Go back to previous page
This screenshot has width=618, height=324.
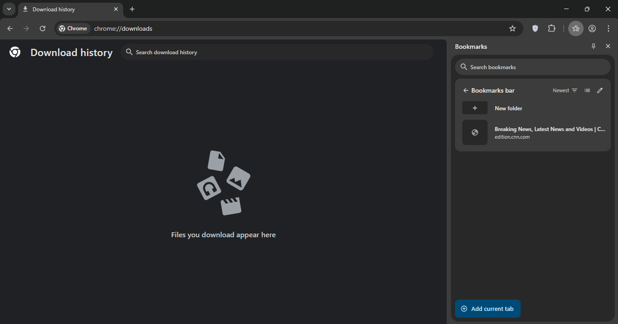[x=10, y=28]
